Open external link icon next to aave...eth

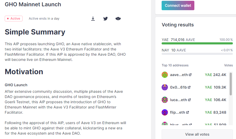tap(190, 75)
